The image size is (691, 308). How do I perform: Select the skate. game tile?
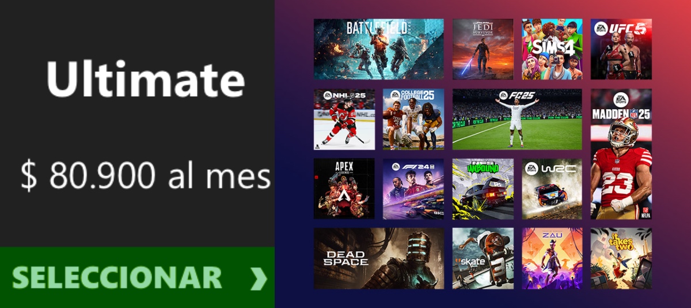[x=483, y=258]
